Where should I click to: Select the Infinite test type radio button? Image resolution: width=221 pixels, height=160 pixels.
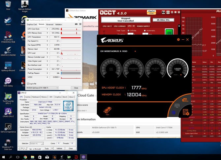pos(129,30)
